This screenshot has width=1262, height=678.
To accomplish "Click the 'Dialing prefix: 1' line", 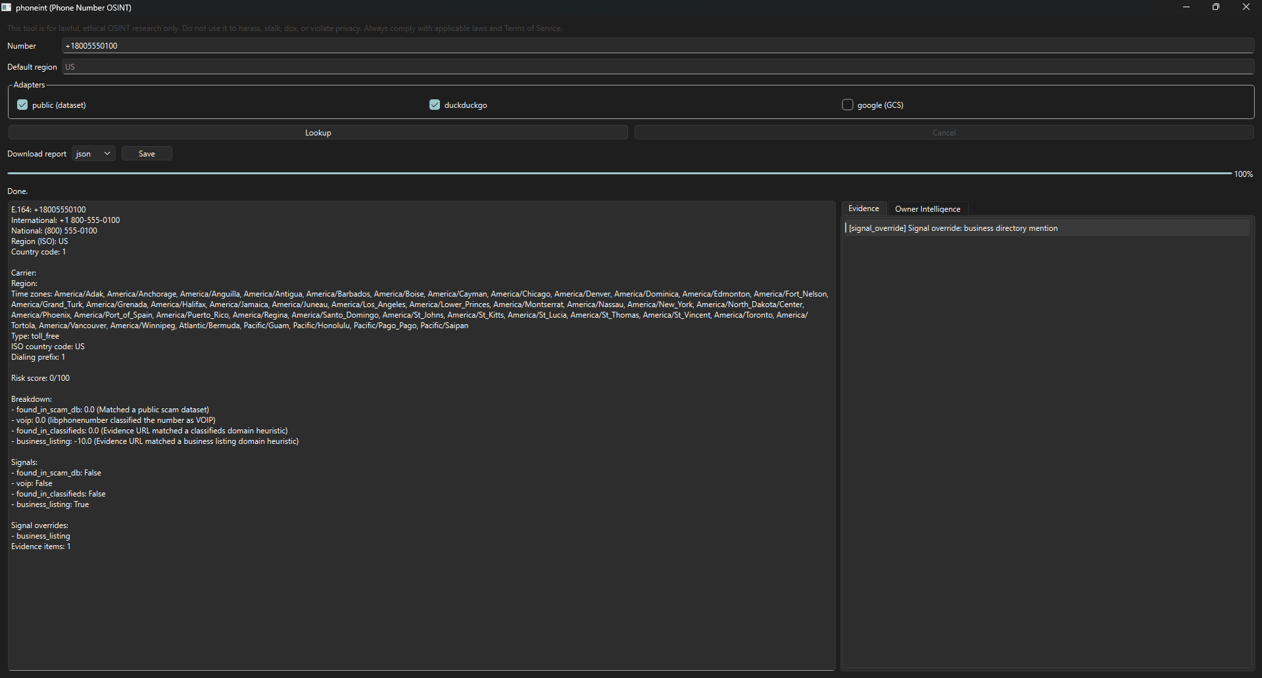I will [38, 357].
